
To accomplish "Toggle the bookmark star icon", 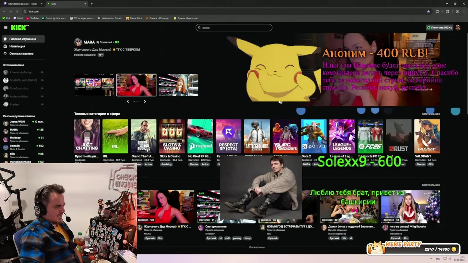I will (429, 11).
